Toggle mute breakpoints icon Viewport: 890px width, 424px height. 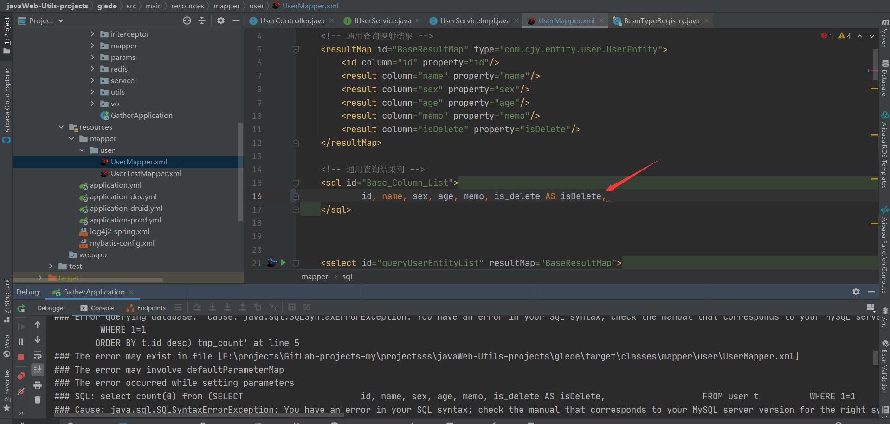21,392
